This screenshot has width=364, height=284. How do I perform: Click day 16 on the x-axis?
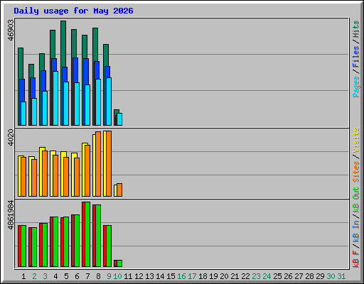coord(181,276)
